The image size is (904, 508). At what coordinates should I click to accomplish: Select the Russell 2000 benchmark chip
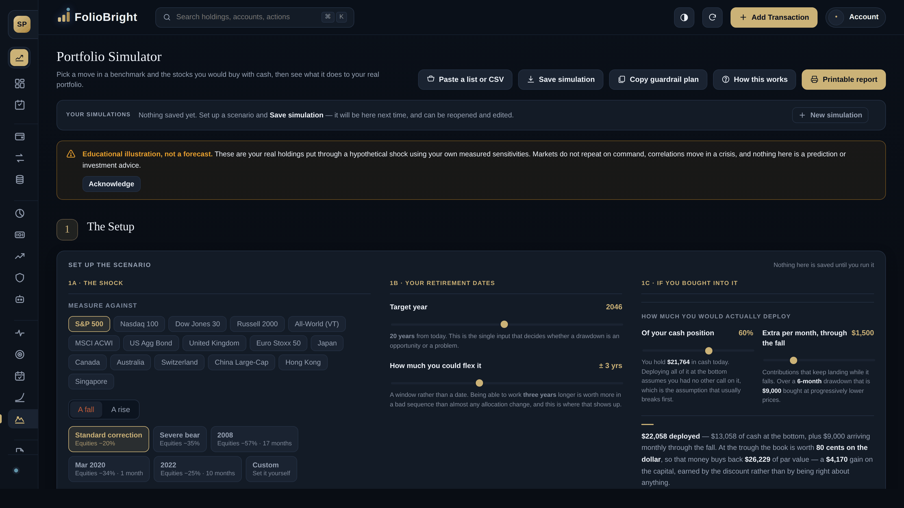257,324
